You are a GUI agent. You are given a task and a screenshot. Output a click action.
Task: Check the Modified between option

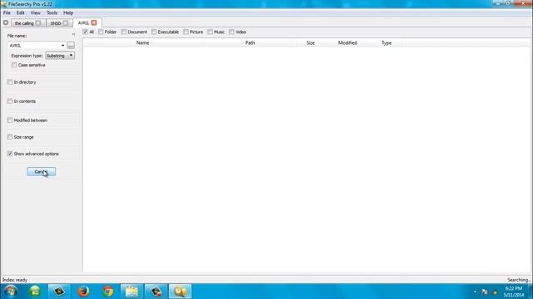[x=10, y=120]
